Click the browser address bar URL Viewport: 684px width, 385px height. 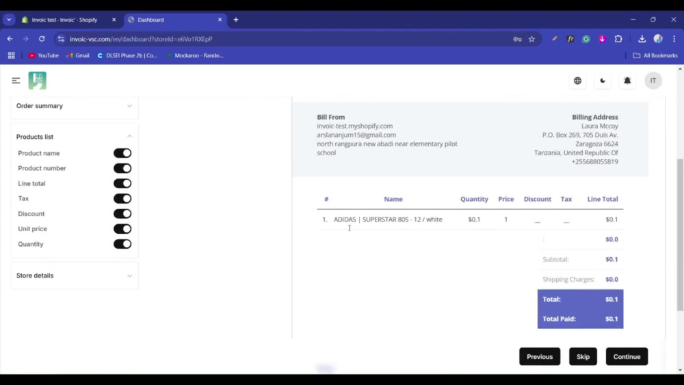tap(141, 39)
